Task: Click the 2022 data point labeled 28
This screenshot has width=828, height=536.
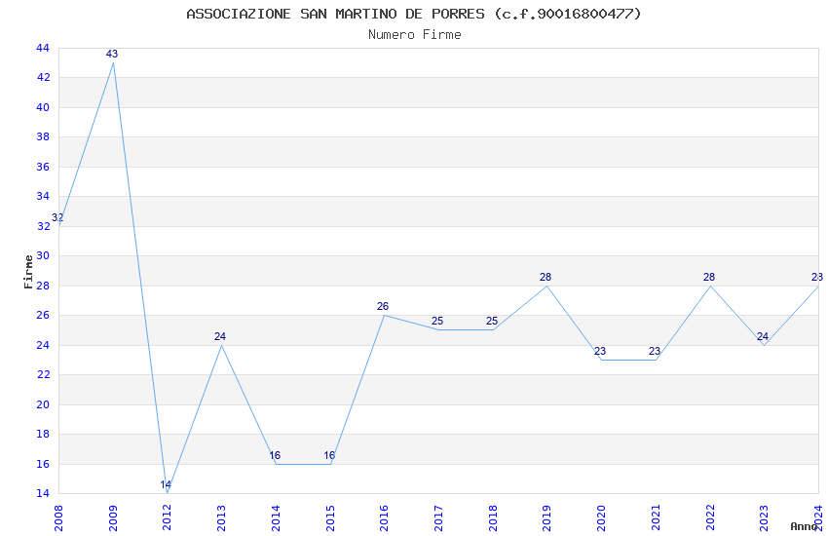Action: point(709,277)
